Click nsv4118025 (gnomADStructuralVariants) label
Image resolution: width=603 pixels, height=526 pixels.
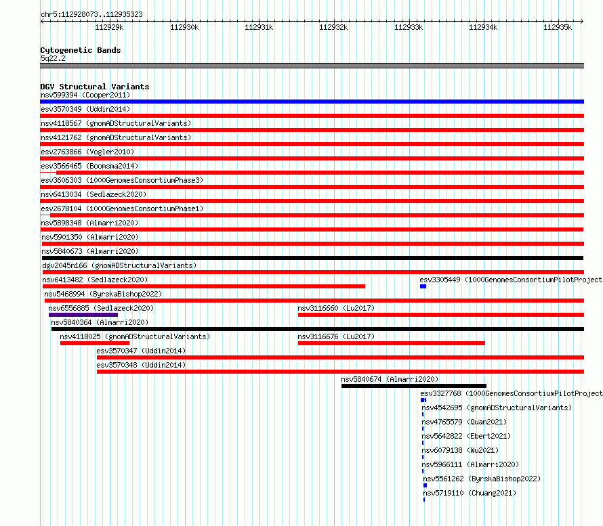[135, 336]
